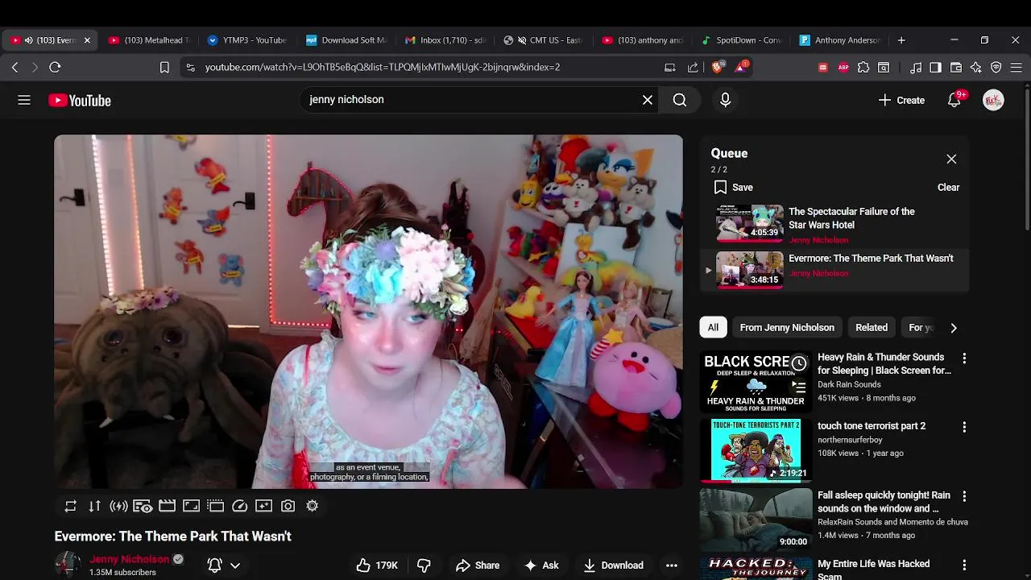
Task: Open Jenny Nicholson channel avatar
Action: click(68, 565)
